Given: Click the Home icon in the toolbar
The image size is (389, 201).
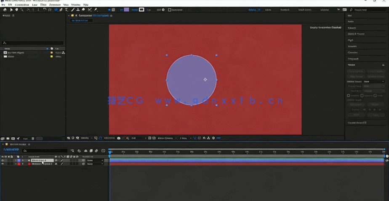Looking at the screenshot, I should click(5, 9).
